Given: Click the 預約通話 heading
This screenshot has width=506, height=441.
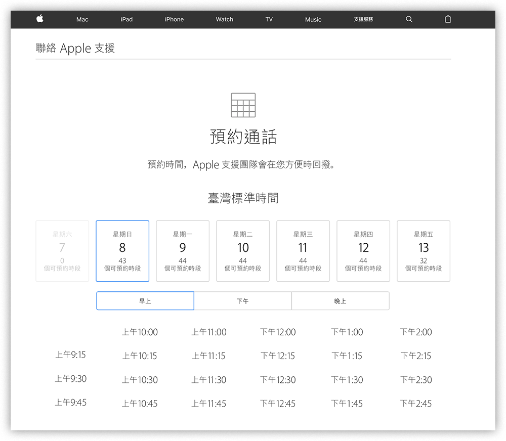Looking at the screenshot, I should coord(243,137).
